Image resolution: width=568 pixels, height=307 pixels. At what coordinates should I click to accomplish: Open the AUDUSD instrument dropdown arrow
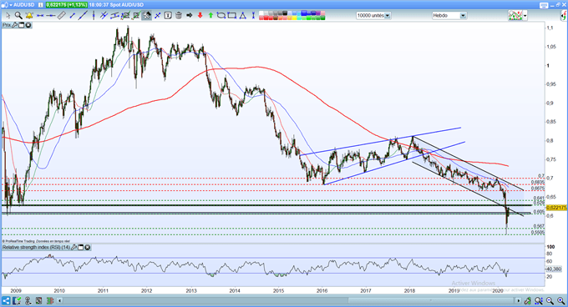click(11, 5)
